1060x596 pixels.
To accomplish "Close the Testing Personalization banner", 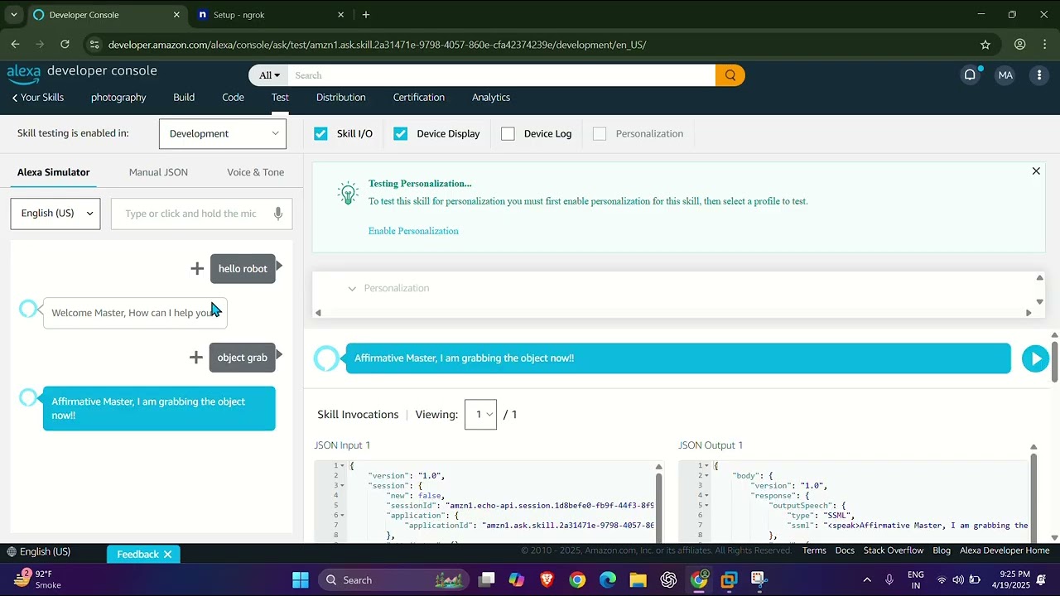I will click(1036, 171).
